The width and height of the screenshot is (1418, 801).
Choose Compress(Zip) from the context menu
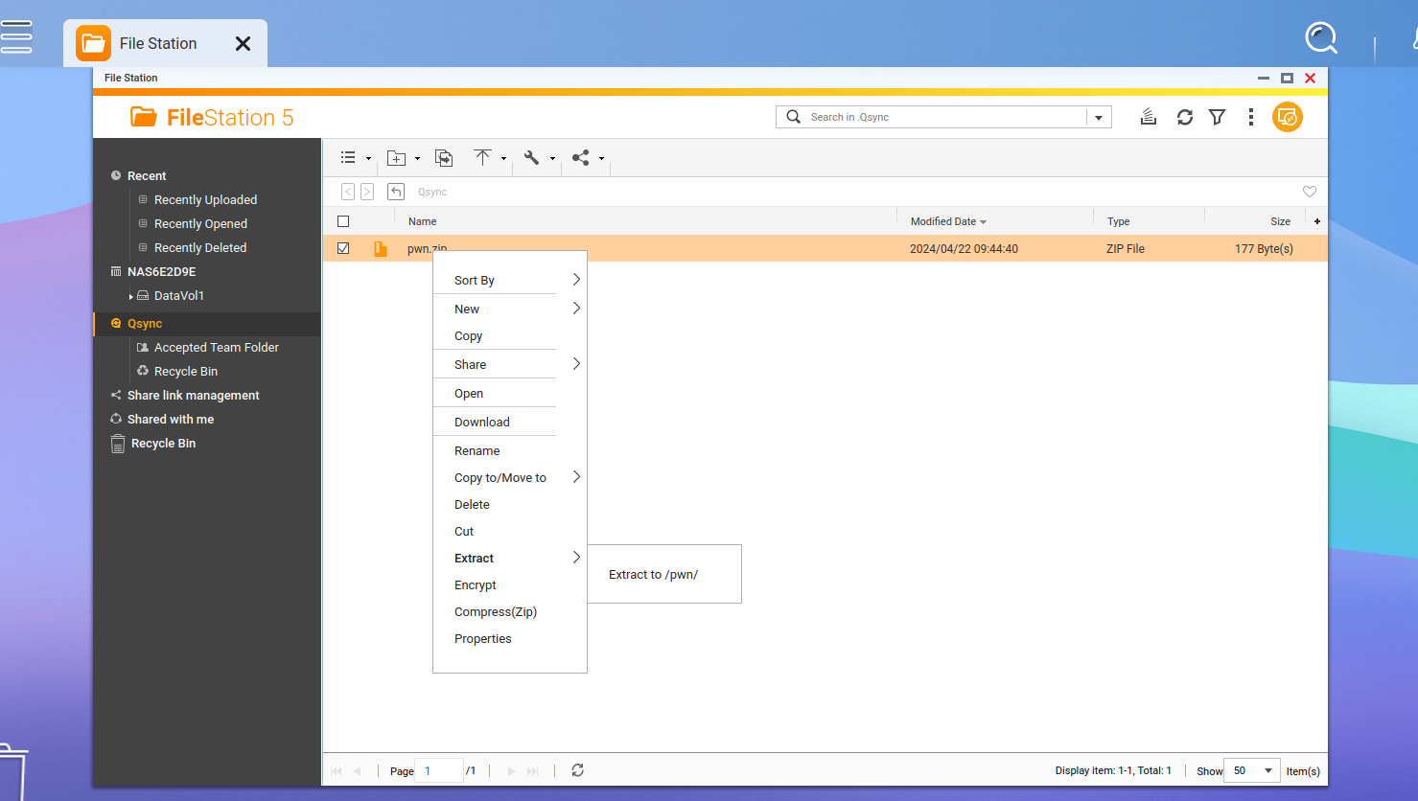coord(510,611)
